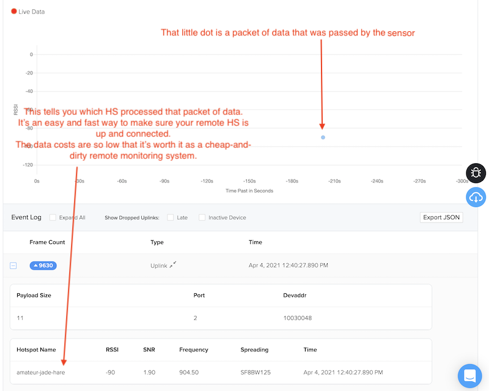Select the blue data point on chart

[323, 137]
